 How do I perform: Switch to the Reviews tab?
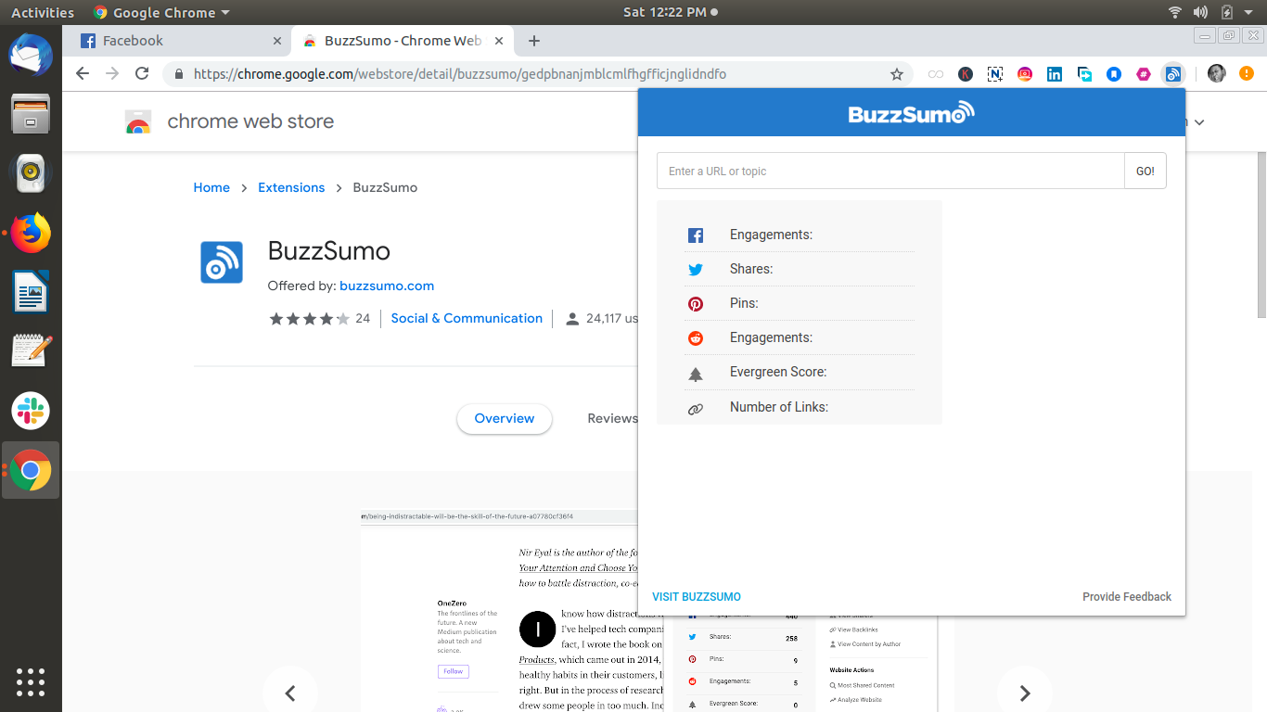coord(613,419)
